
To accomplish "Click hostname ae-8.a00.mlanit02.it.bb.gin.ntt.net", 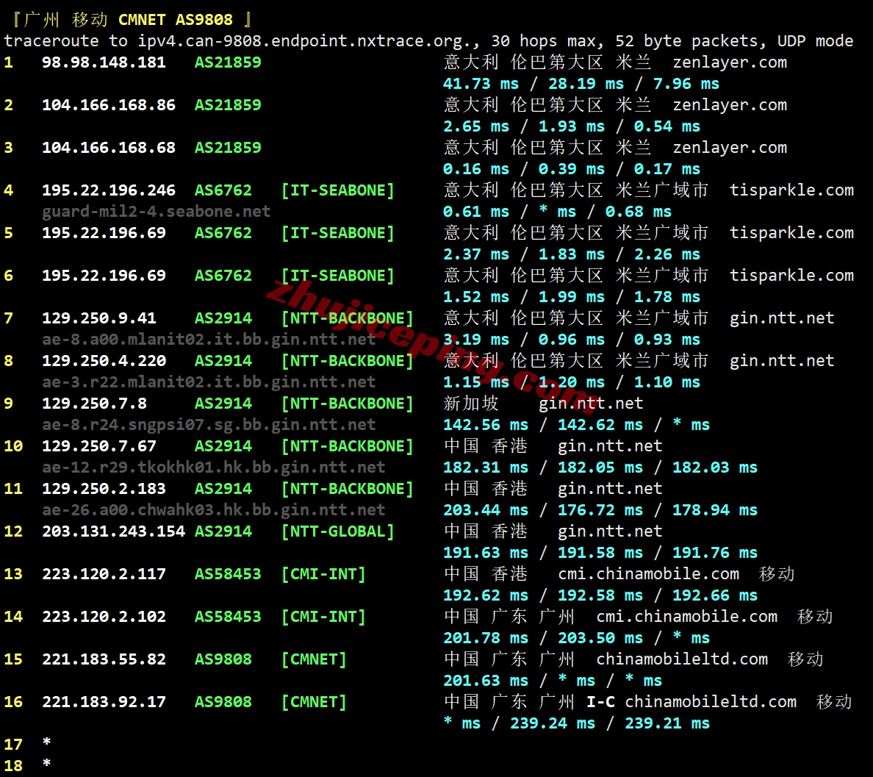I will point(209,340).
